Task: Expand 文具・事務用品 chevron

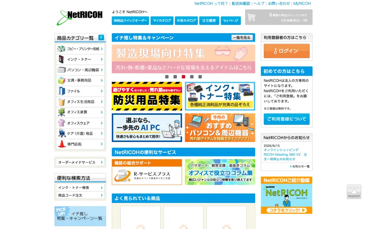Action: click(102, 81)
